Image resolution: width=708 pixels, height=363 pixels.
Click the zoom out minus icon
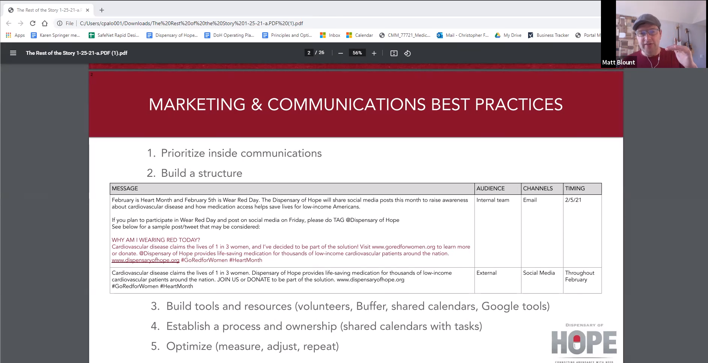340,53
